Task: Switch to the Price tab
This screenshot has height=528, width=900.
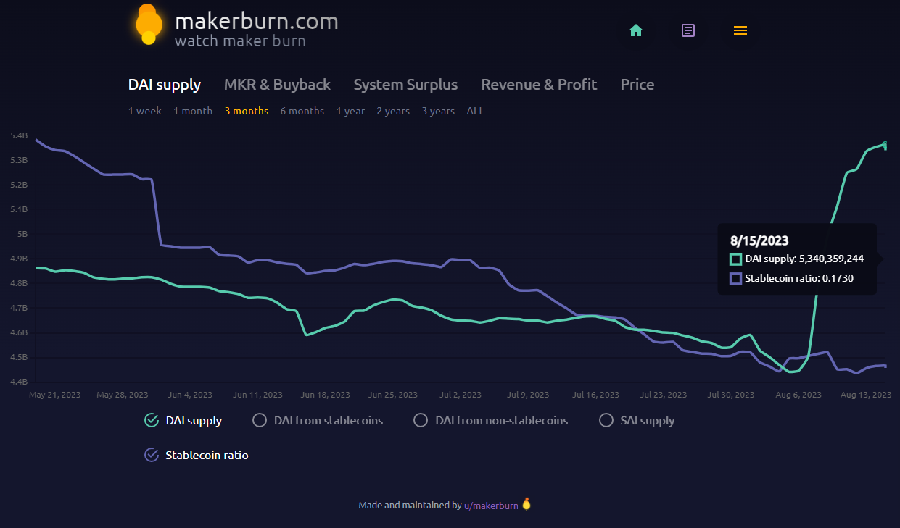Action: 637,85
